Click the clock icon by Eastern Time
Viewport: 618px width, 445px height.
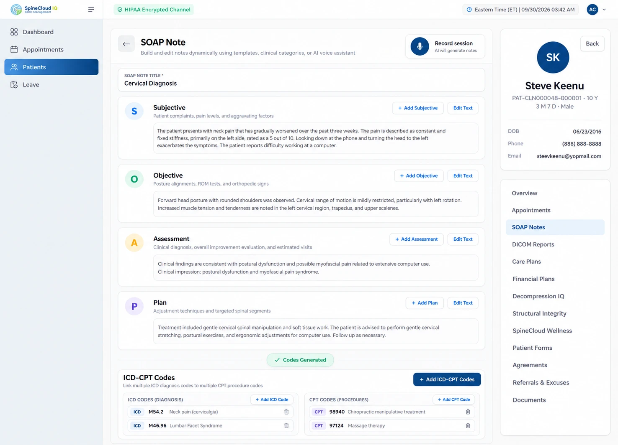click(469, 10)
